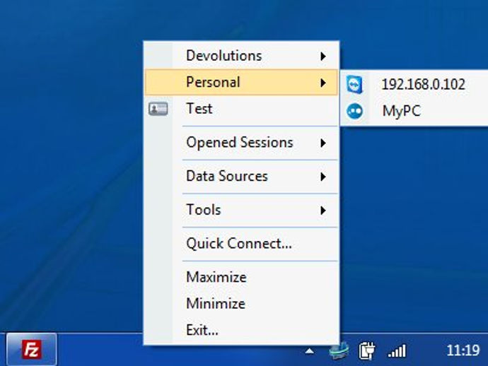Viewport: 488px width, 366px height.
Task: Expand arrow next to Tools
Action: (323, 211)
